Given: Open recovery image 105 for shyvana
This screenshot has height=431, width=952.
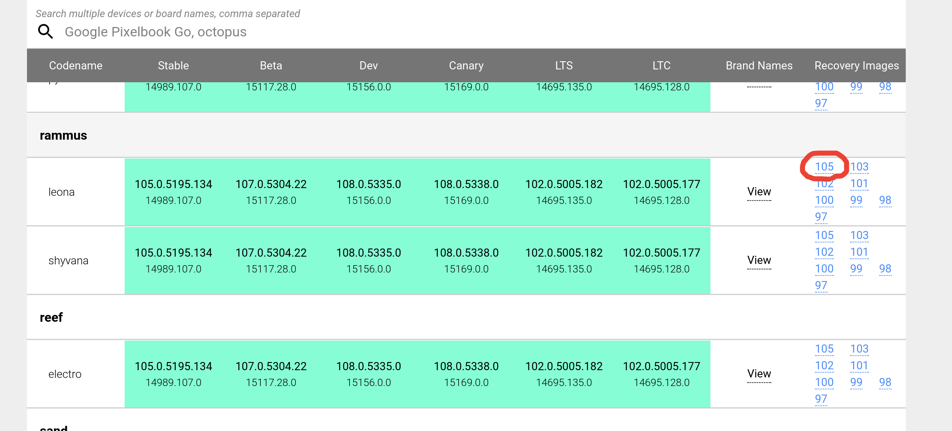Looking at the screenshot, I should pyautogui.click(x=824, y=235).
